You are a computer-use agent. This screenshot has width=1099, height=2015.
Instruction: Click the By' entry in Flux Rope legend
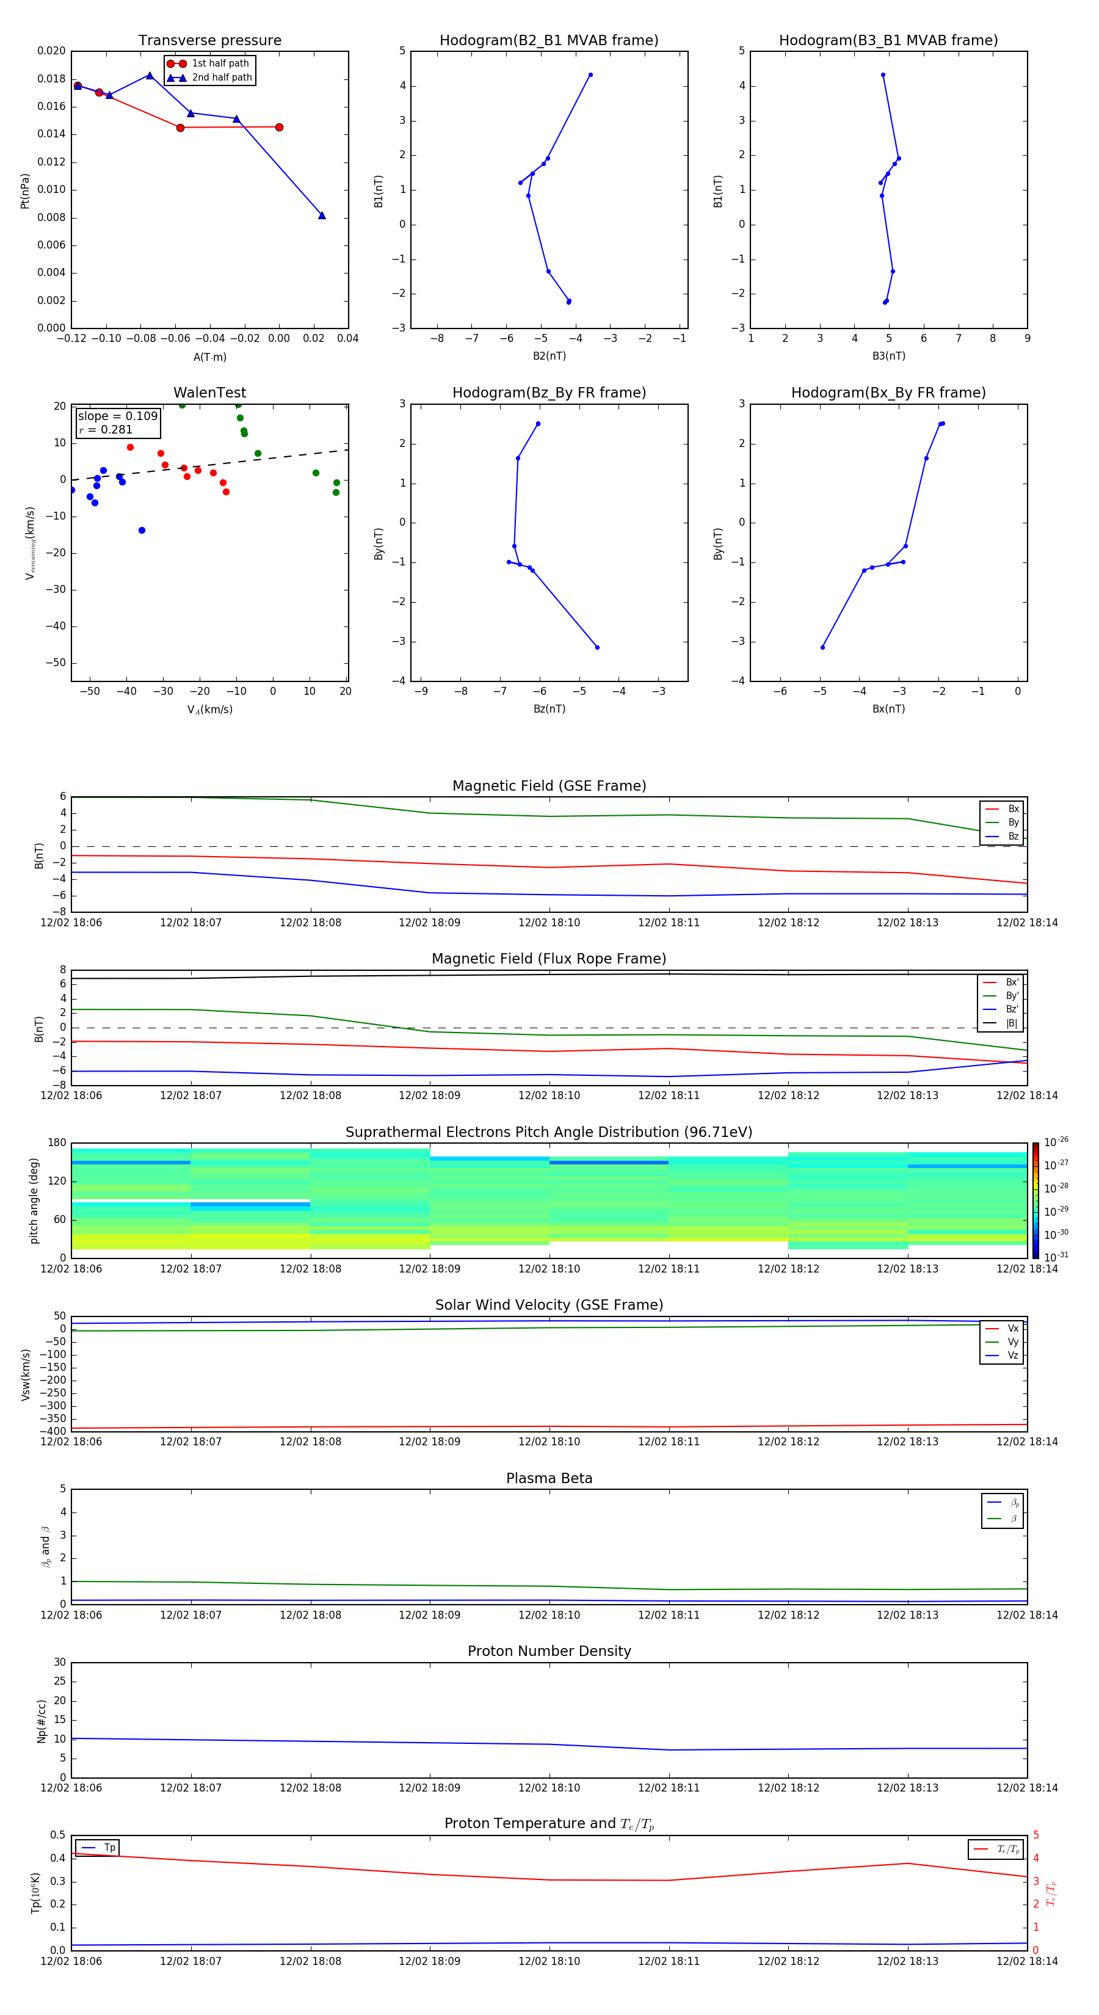(1001, 997)
